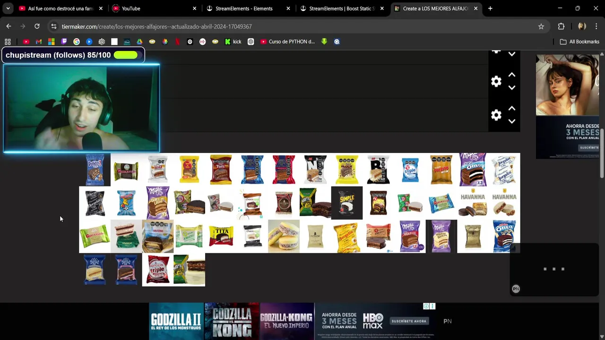Open a new browser tab

tap(490, 8)
